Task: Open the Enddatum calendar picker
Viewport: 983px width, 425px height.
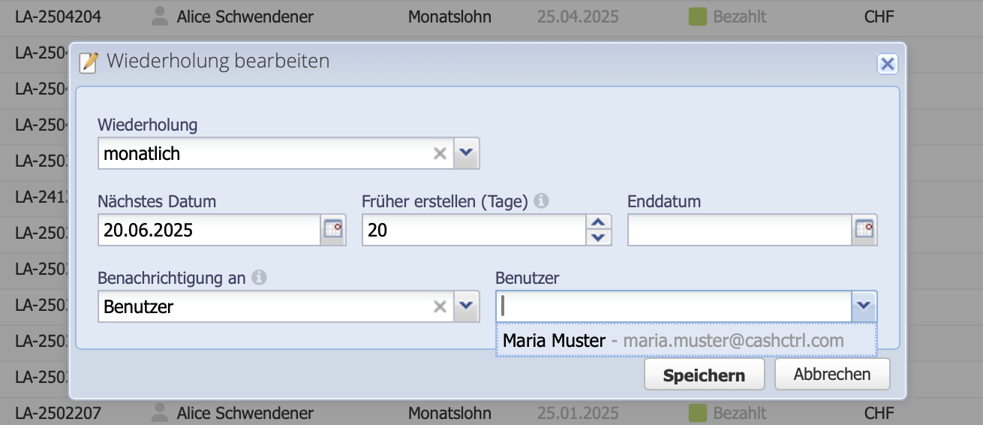Action: coord(865,230)
